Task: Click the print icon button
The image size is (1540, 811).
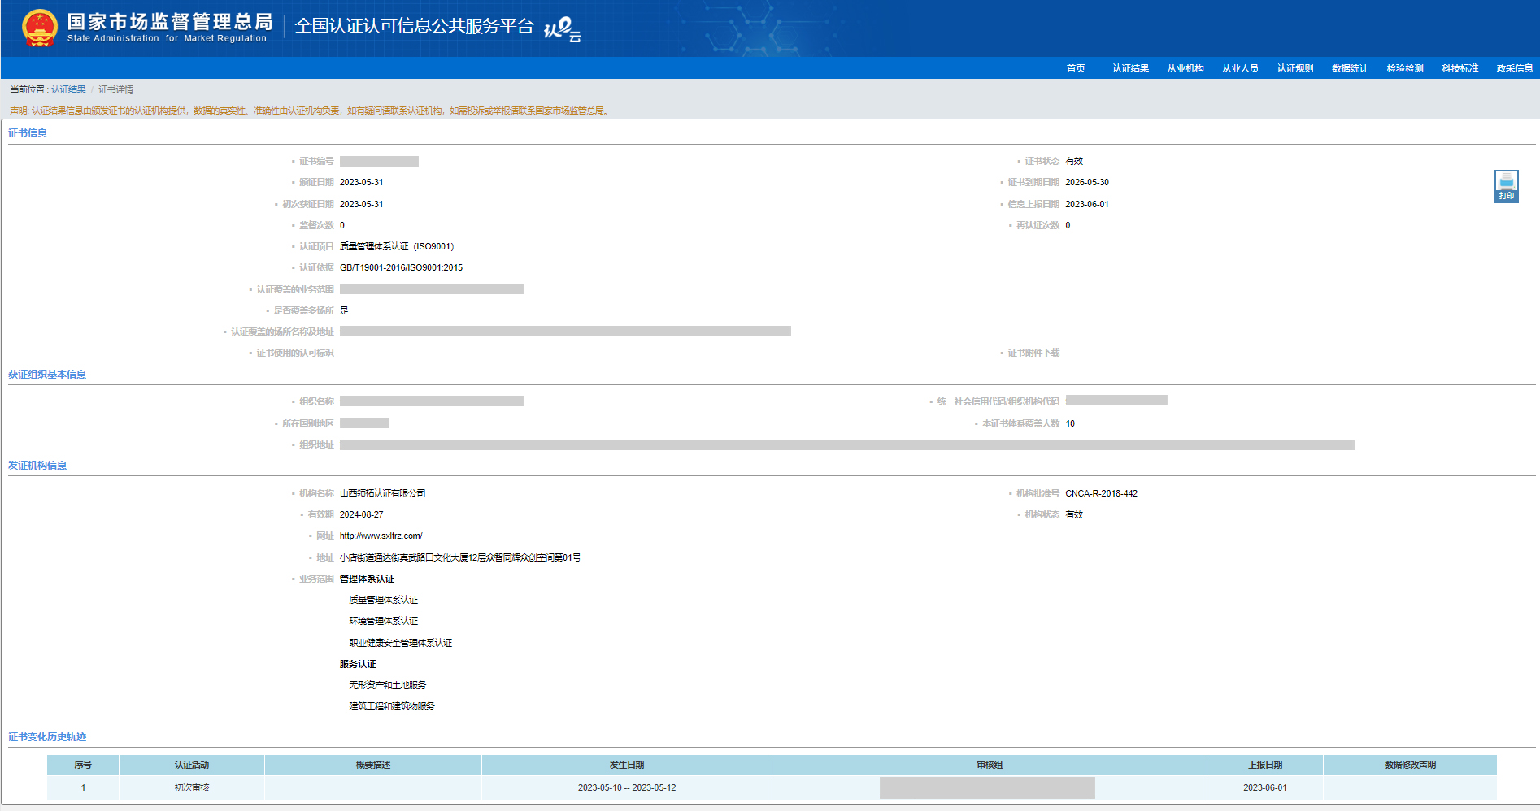Action: click(1506, 185)
